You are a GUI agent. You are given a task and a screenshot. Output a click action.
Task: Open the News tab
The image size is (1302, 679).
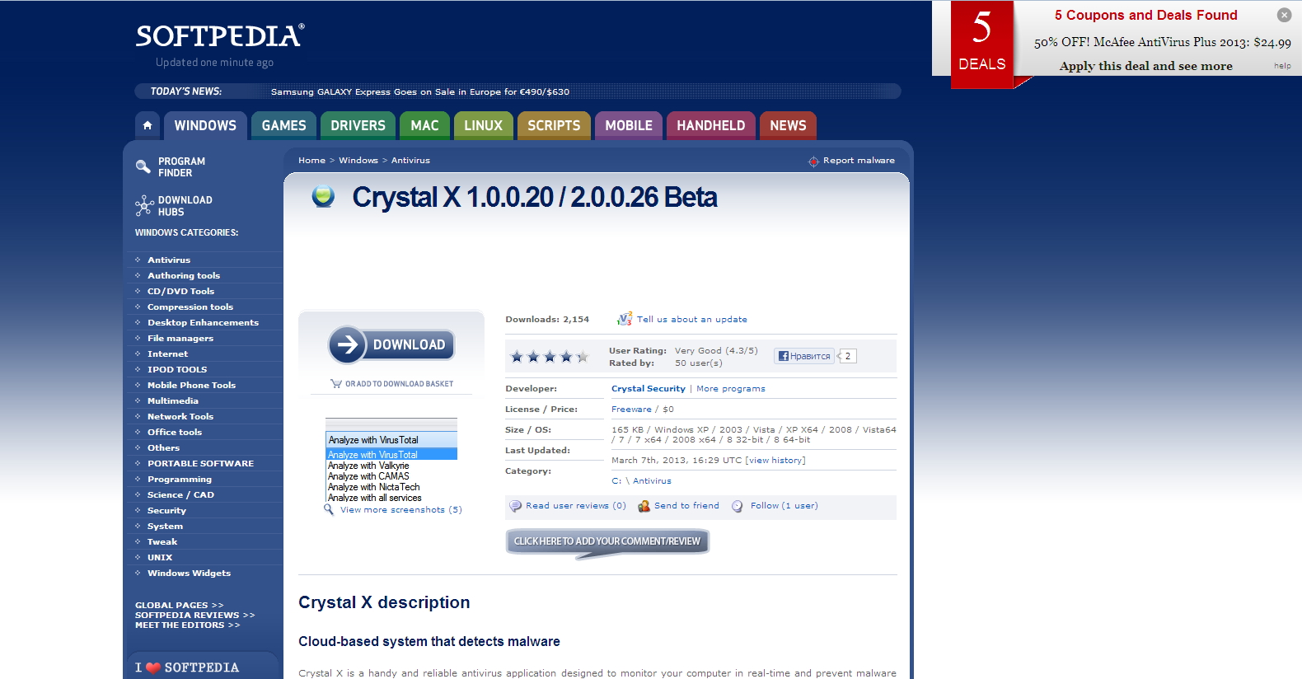coord(788,125)
